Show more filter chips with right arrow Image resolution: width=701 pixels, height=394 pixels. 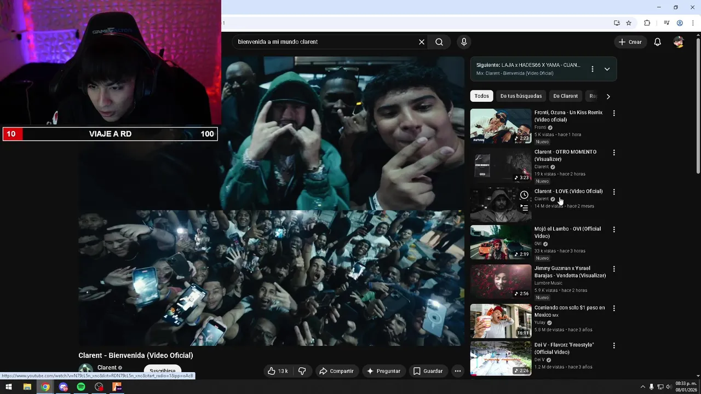coord(608,96)
